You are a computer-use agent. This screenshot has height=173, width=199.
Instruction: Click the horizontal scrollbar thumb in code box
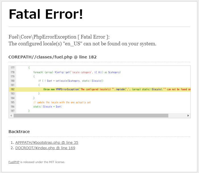click(x=91, y=115)
